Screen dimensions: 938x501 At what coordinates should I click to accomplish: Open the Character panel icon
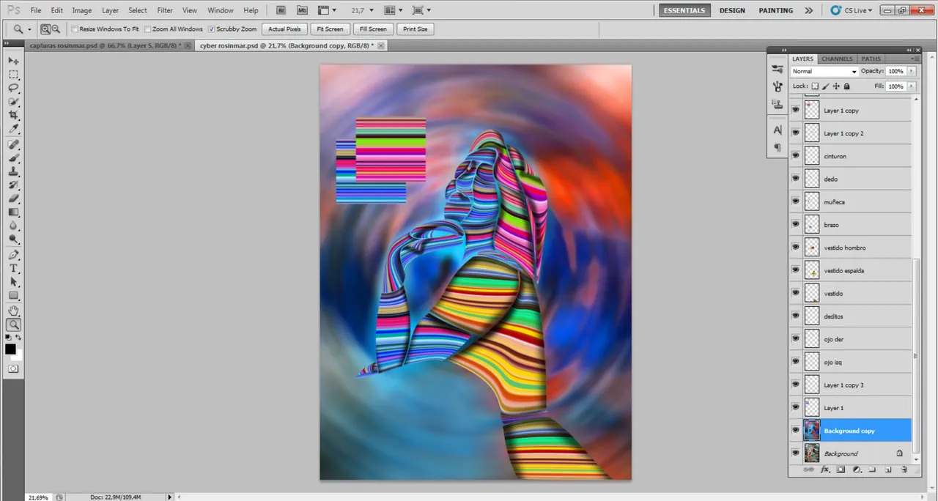(778, 130)
